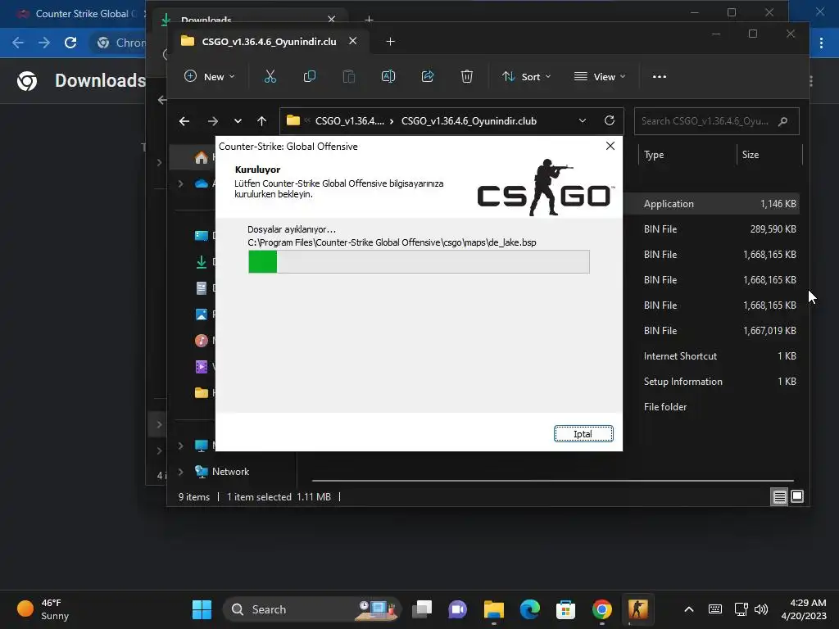Show hidden system tray icons
This screenshot has width=839, height=629.
(688, 609)
